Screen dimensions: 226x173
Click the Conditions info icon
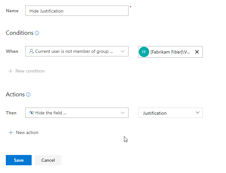[37, 33]
